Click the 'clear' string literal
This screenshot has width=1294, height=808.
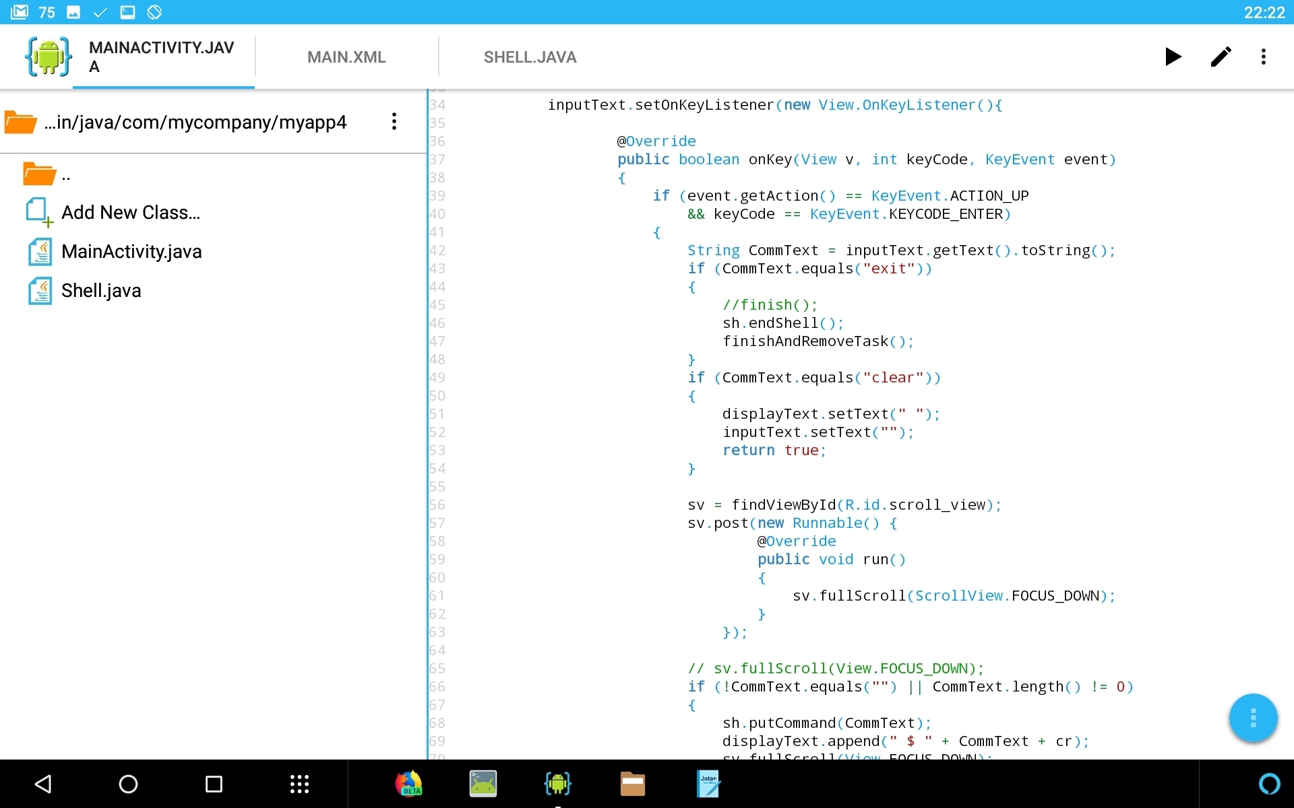pyautogui.click(x=893, y=378)
